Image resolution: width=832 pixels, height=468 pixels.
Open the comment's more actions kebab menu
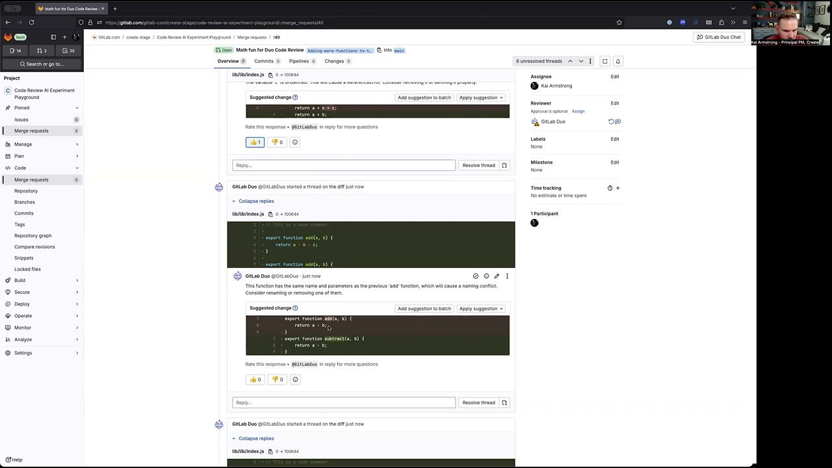pyautogui.click(x=507, y=276)
